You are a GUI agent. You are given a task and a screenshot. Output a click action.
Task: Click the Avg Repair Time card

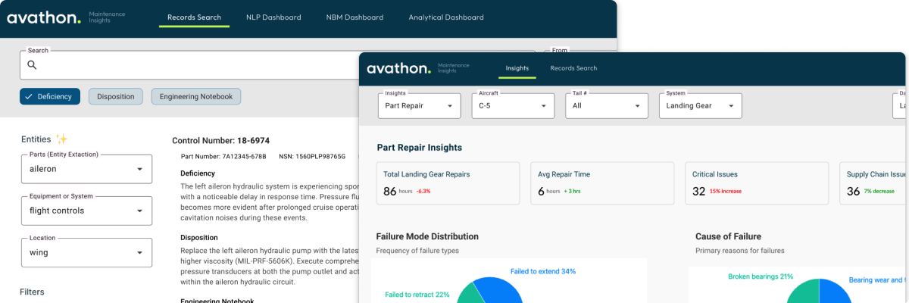[x=602, y=183]
